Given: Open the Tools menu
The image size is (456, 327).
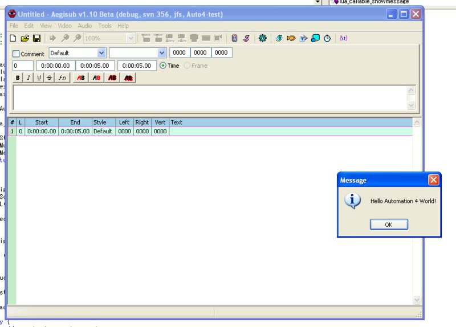Looking at the screenshot, I should [x=104, y=26].
